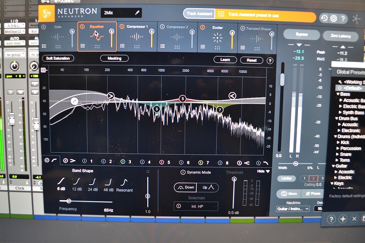Screen dimensions: 365x243
Task: Add a new preset with the plus icon
Action: tap(343, 219)
